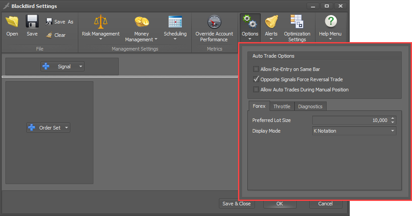Image resolution: width=412 pixels, height=216 pixels.
Task: Click the Metrics group label
Action: point(214,49)
